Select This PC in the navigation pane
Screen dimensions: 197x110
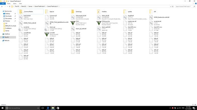point(7,37)
